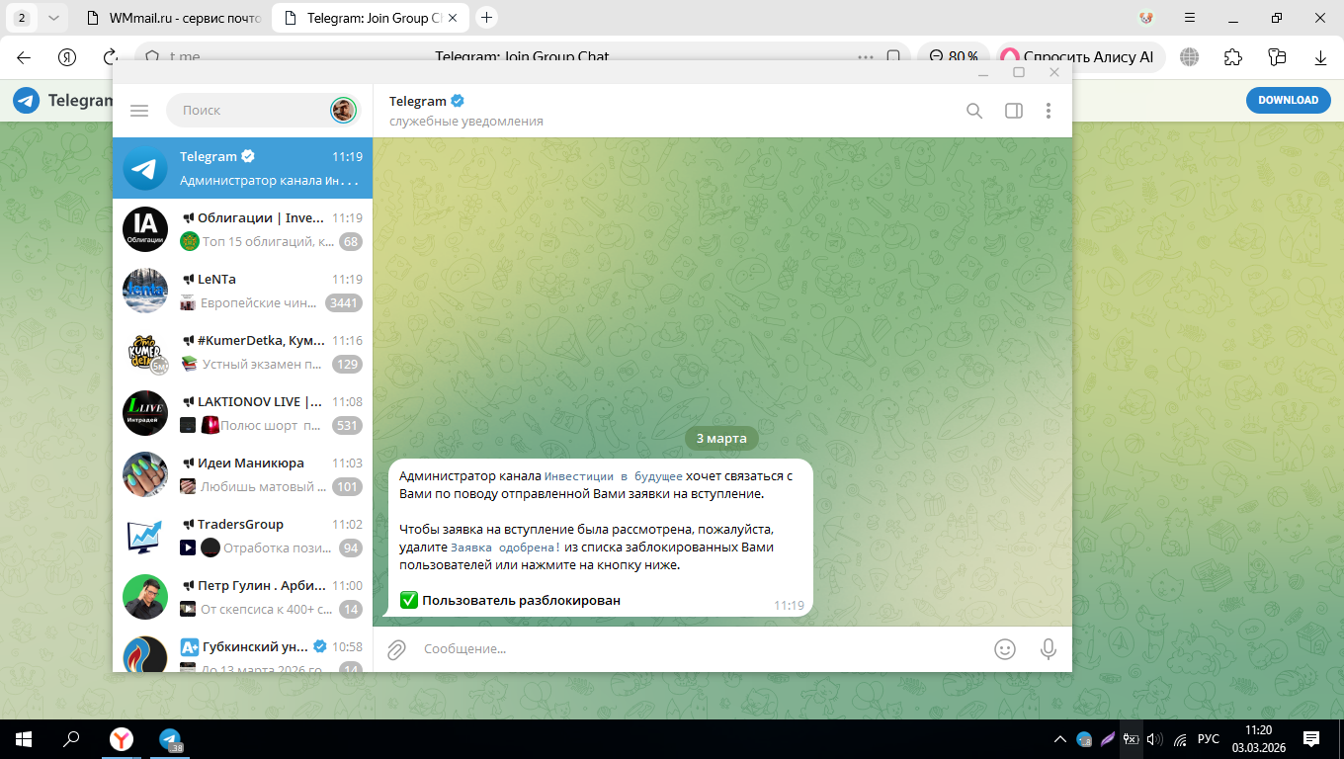Open the Облигации | Invest channel
1344x759 pixels.
tap(243, 229)
